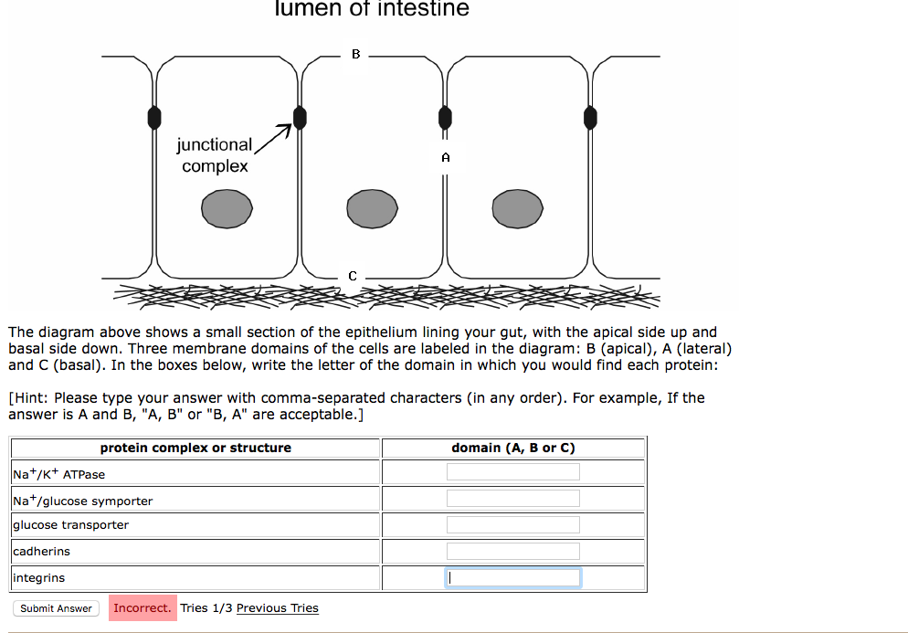Select label A marking the lateral domain
Viewport: 908px width, 633px height.
446,157
